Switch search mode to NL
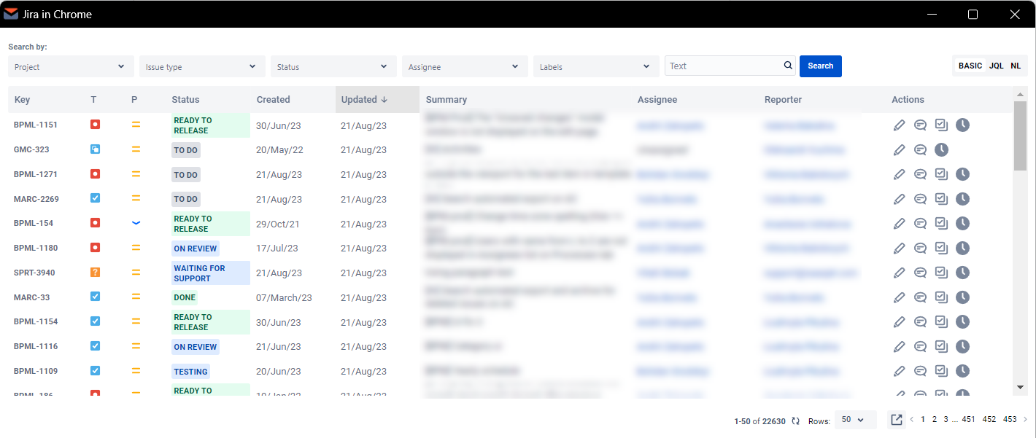This screenshot has height=438, width=1036. tap(1016, 66)
